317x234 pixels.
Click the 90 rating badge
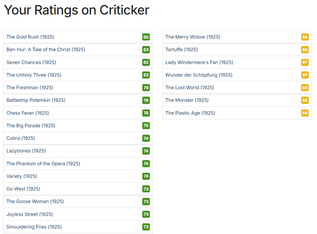(146, 37)
